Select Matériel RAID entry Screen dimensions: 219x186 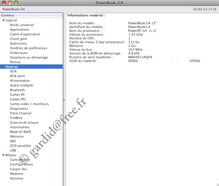pos(21,132)
